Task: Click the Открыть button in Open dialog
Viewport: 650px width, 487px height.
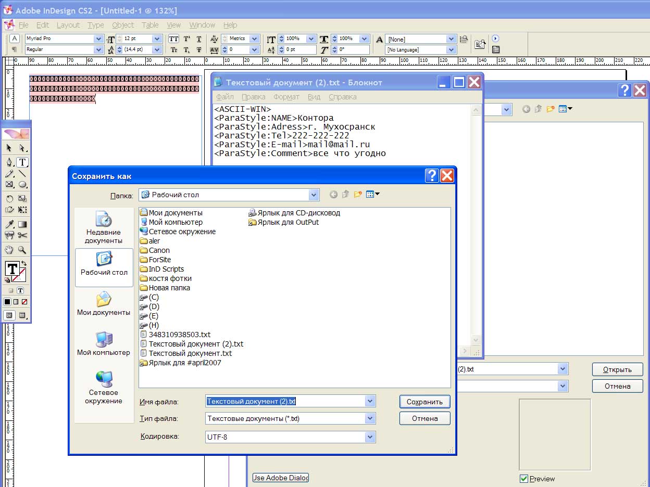Action: pos(617,369)
